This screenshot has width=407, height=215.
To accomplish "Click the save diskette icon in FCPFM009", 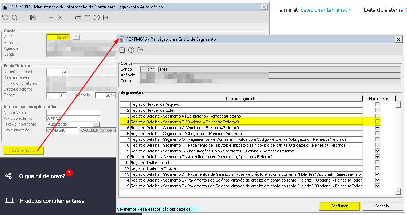I will click(x=33, y=17).
